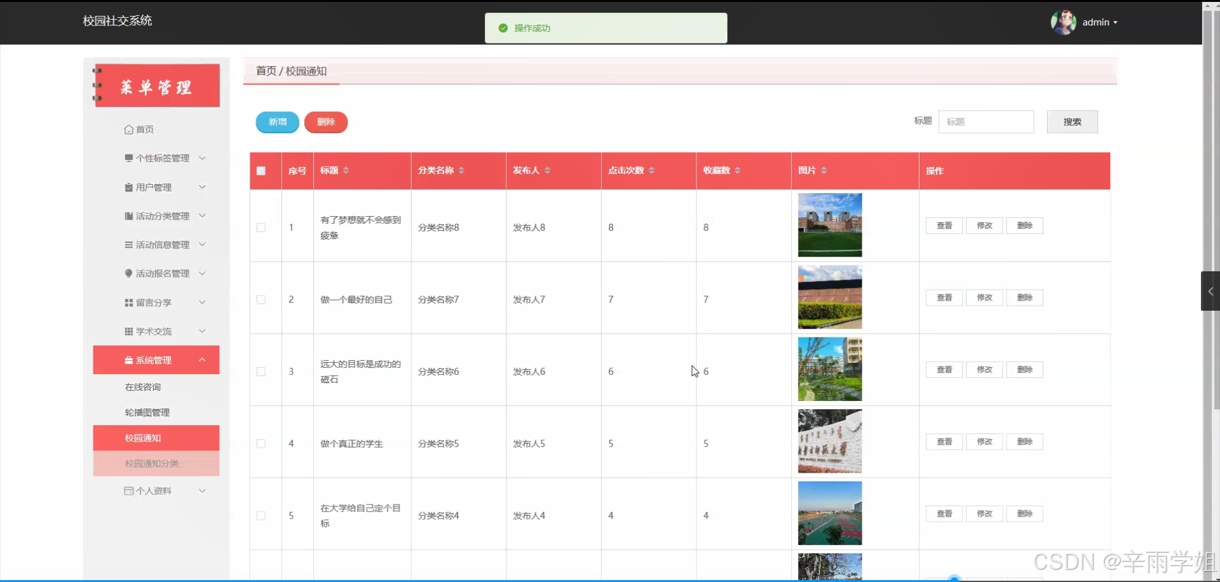This screenshot has height=582, width=1220.
Task: Open row 3 garden building thumbnail
Action: click(830, 369)
